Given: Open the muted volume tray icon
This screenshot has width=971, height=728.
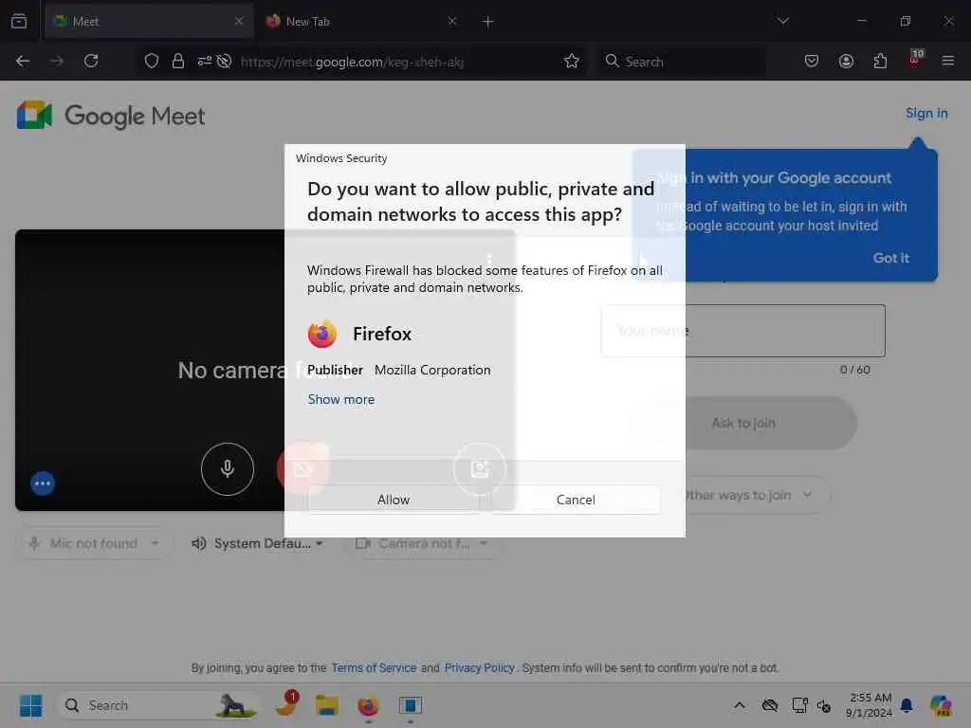Looking at the screenshot, I should (x=824, y=705).
